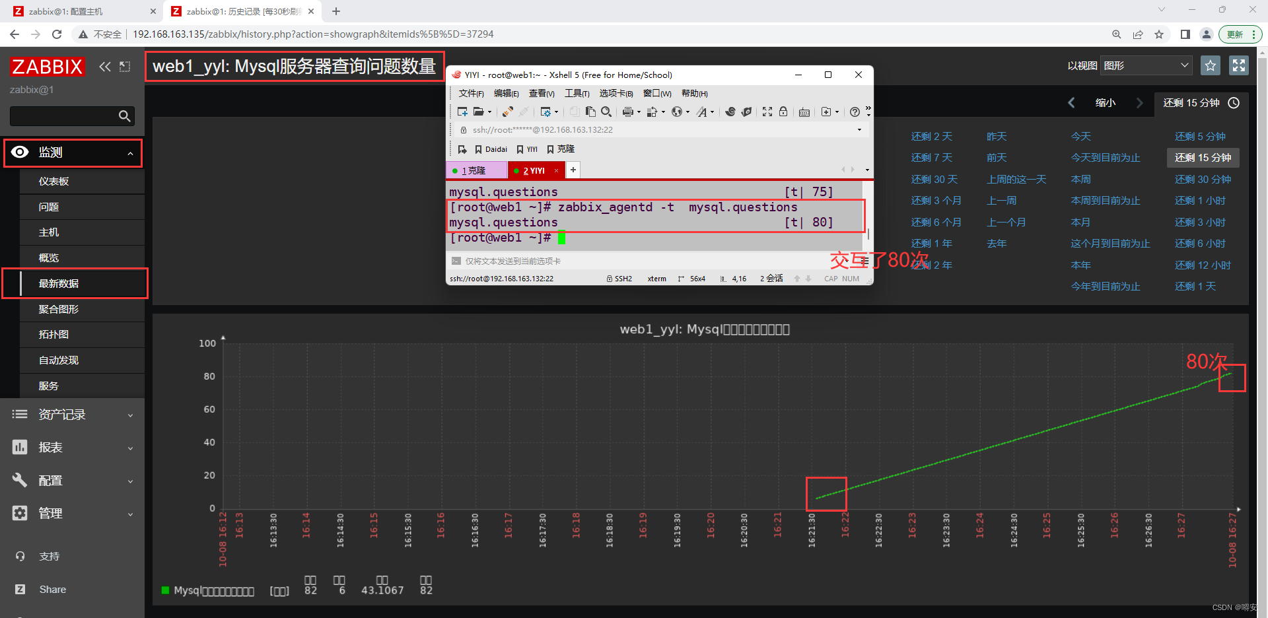Click the hide sidebar square icon next to Zabbix logo
1268x618 pixels.
click(x=125, y=67)
